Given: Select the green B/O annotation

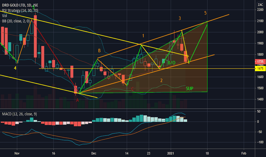Looking at the screenshot, I should coord(172,63).
